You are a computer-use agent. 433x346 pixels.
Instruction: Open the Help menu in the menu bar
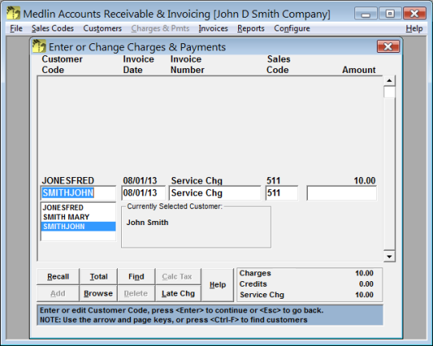(x=414, y=28)
